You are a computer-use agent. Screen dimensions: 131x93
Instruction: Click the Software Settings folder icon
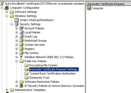[12, 12]
